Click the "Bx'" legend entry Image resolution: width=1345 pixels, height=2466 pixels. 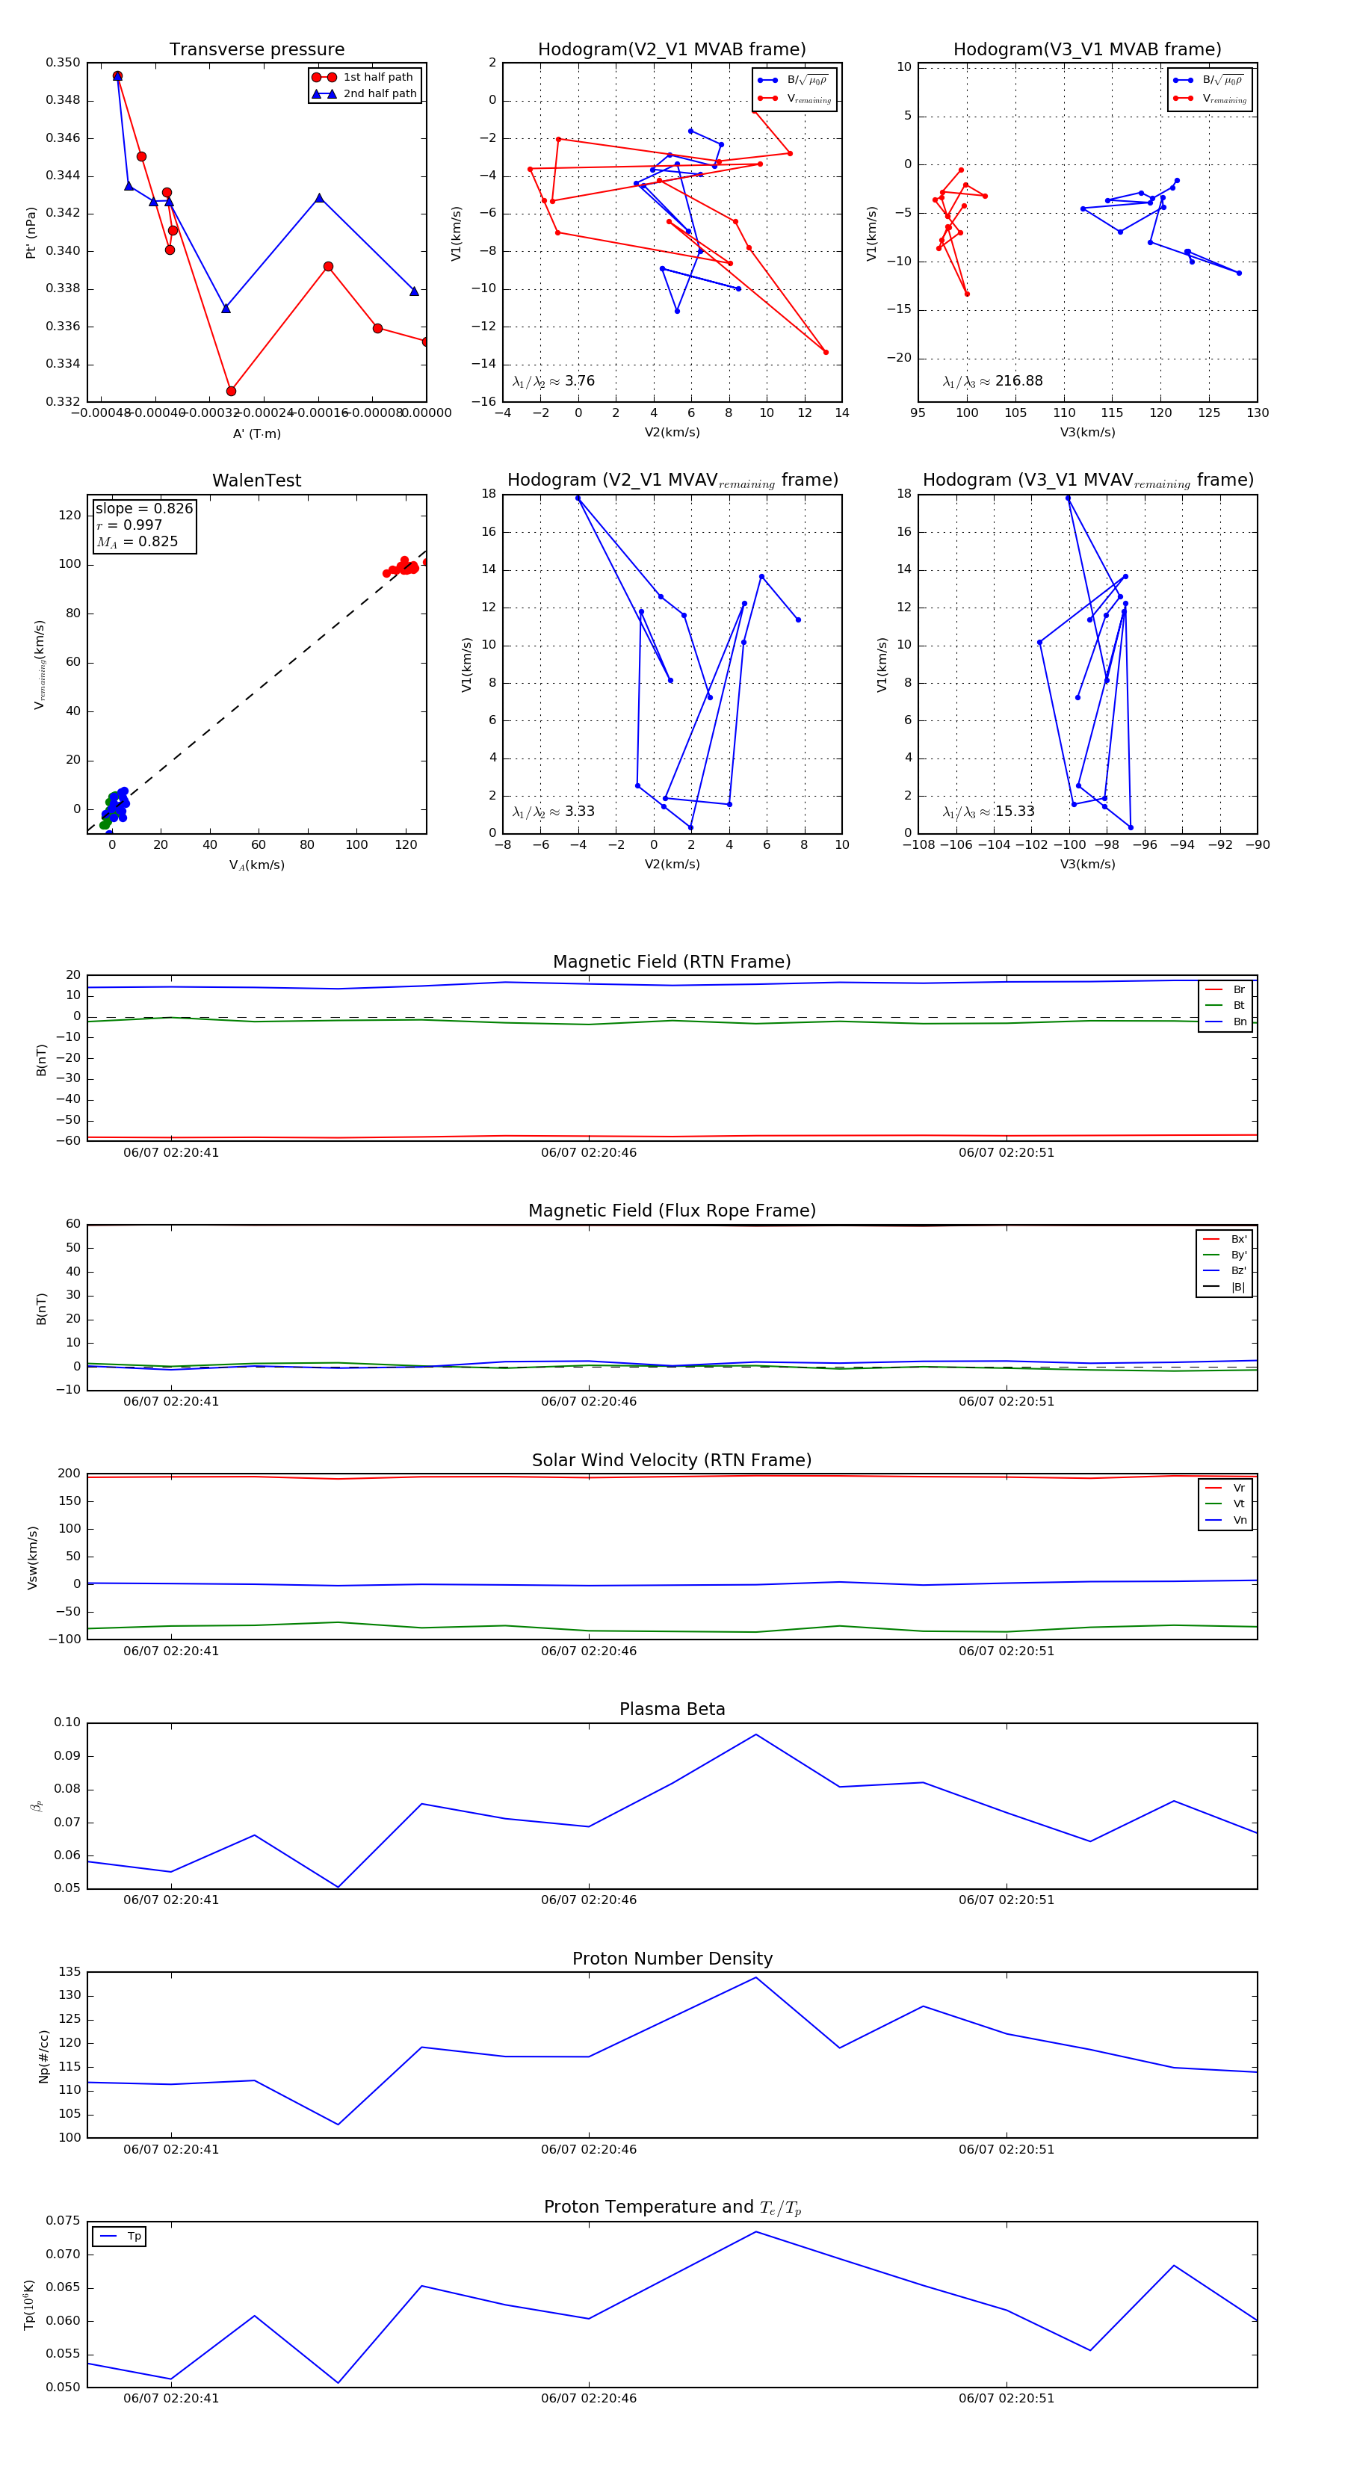tap(1225, 1239)
